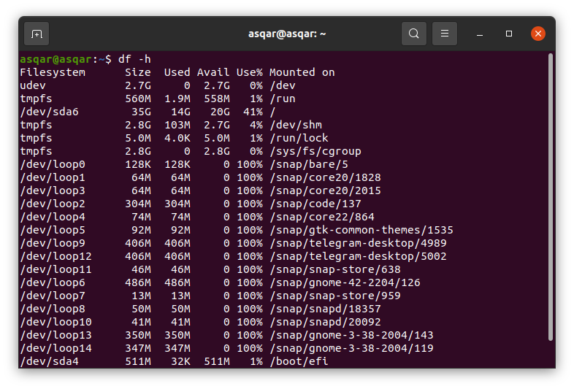
Task: Click the '/snap/core20/2015' mount path
Action: pyautogui.click(x=325, y=190)
